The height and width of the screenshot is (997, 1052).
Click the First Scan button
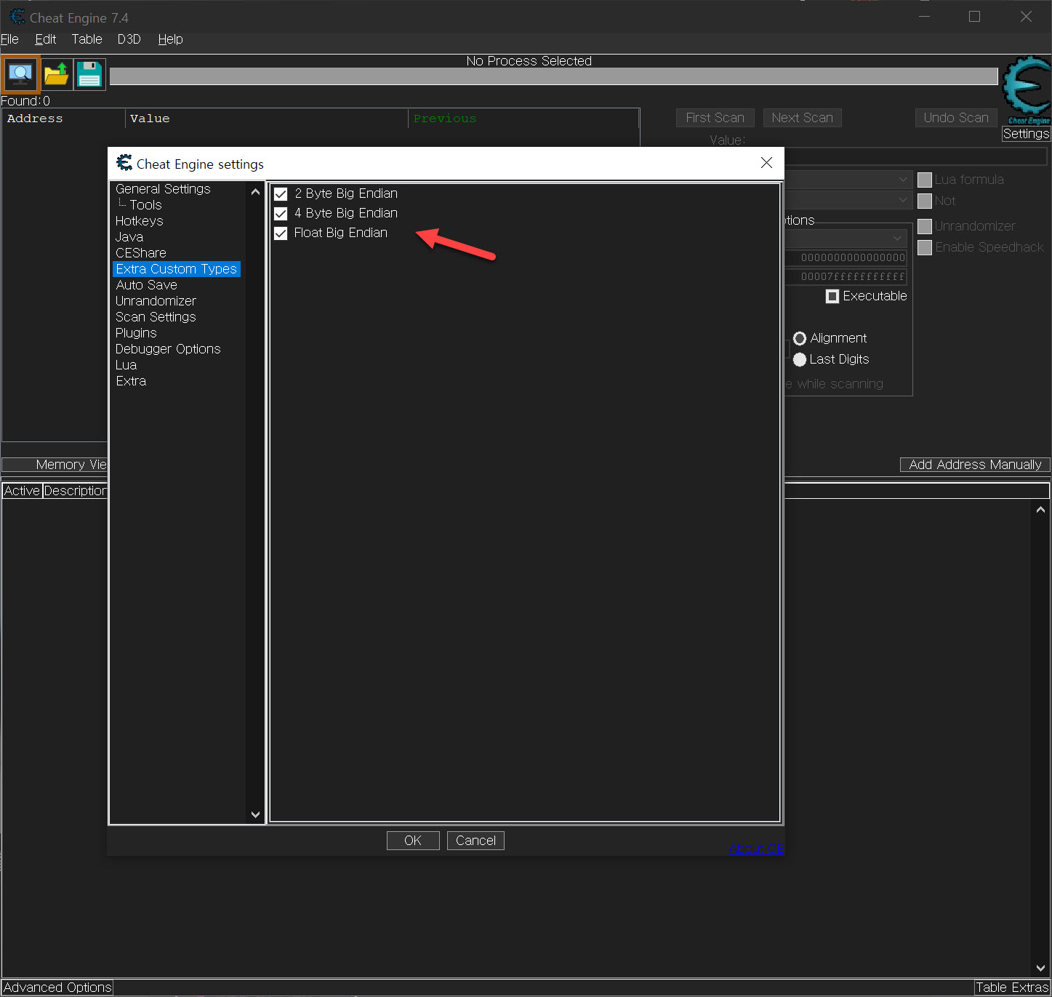click(715, 118)
